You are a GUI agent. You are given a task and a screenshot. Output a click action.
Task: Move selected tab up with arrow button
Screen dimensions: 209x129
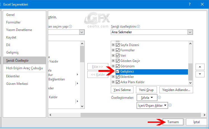pos(200,67)
